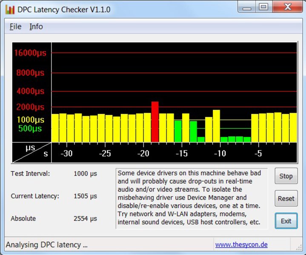This screenshot has width=306, height=255.
Task: Click the red latency spike bar
Action: coord(155,122)
